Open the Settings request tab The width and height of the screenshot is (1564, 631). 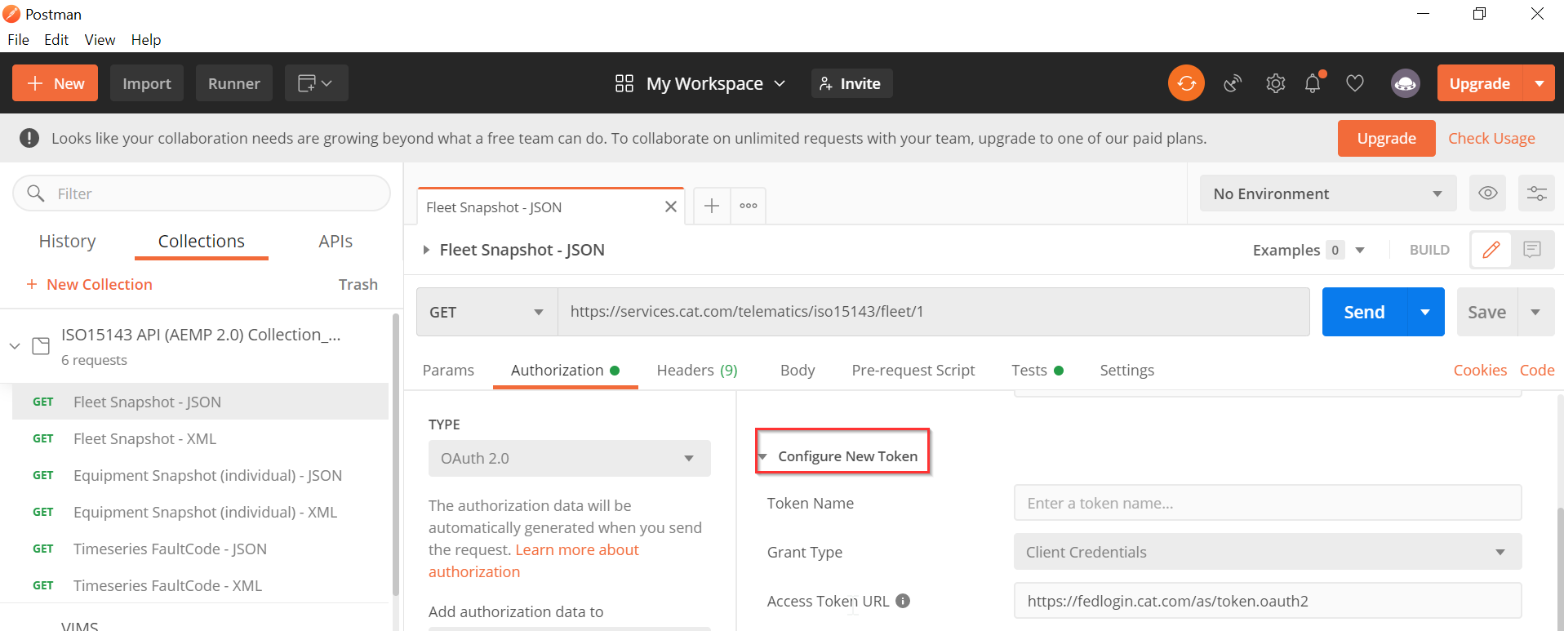click(x=1126, y=370)
